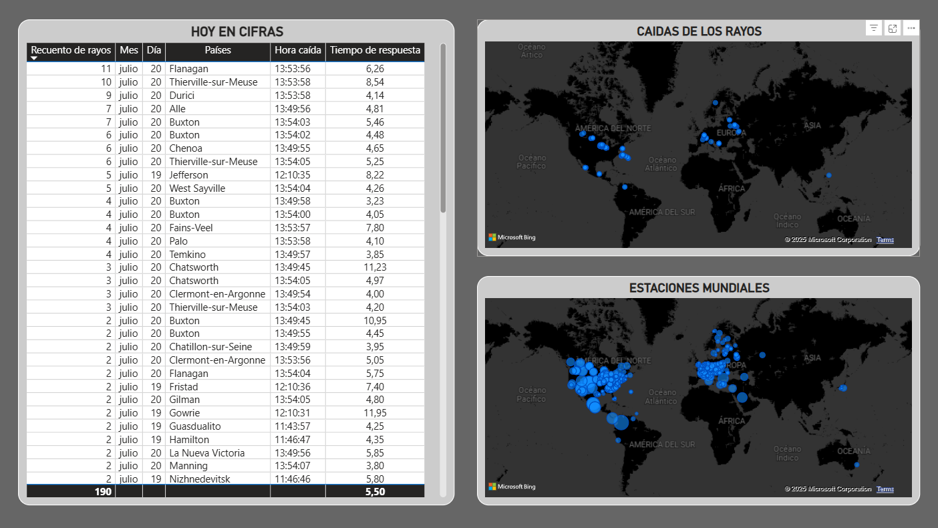
Task: Sort by Recuento de rayos header
Action: [x=71, y=50]
